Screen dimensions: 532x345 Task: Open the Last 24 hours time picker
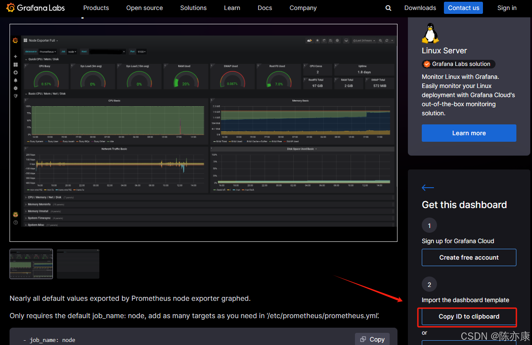point(364,40)
